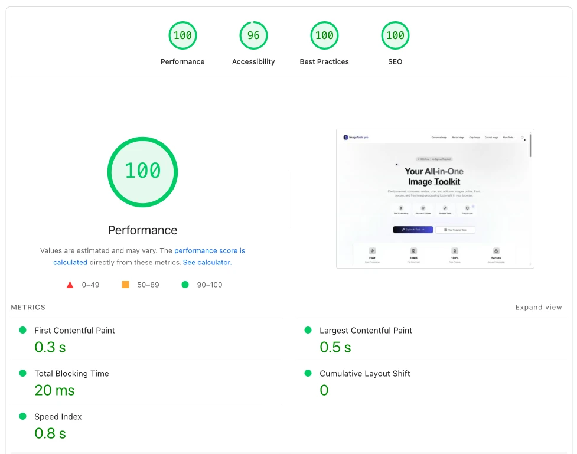The width and height of the screenshot is (577, 454).
Task: Click Expand view for metrics
Action: pyautogui.click(x=539, y=307)
